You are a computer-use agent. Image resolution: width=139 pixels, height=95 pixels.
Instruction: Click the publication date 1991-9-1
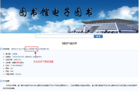(x=17, y=60)
